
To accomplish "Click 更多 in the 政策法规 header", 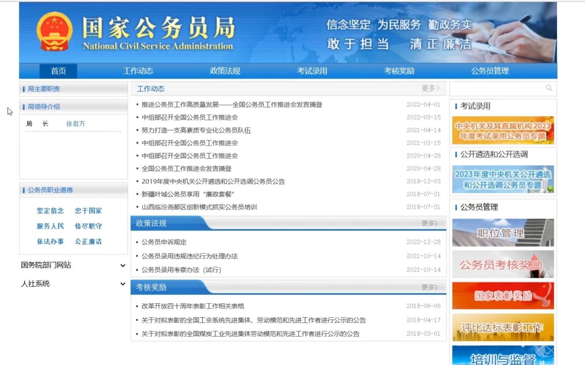I will click(430, 223).
